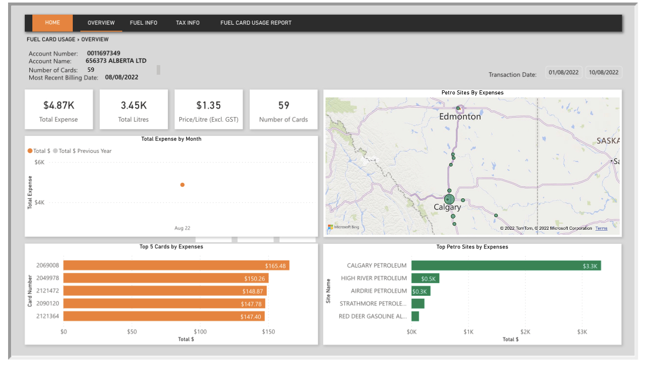Select the bar for card 2090120

pyautogui.click(x=164, y=304)
